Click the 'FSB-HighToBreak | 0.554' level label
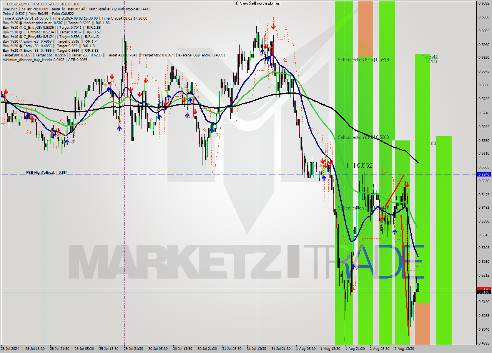 47,173
